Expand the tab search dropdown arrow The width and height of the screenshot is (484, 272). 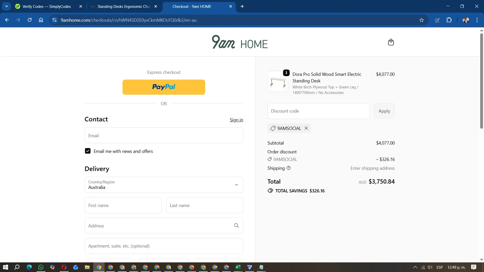[x=6, y=6]
